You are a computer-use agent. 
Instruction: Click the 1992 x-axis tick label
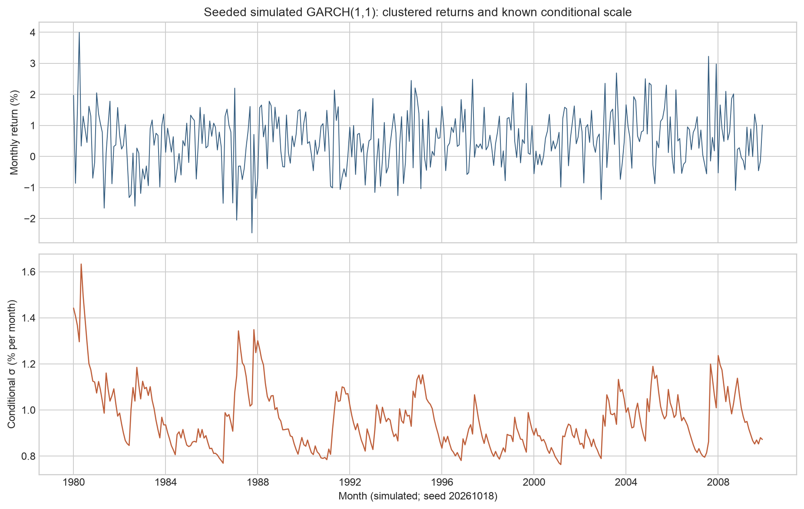click(350, 483)
